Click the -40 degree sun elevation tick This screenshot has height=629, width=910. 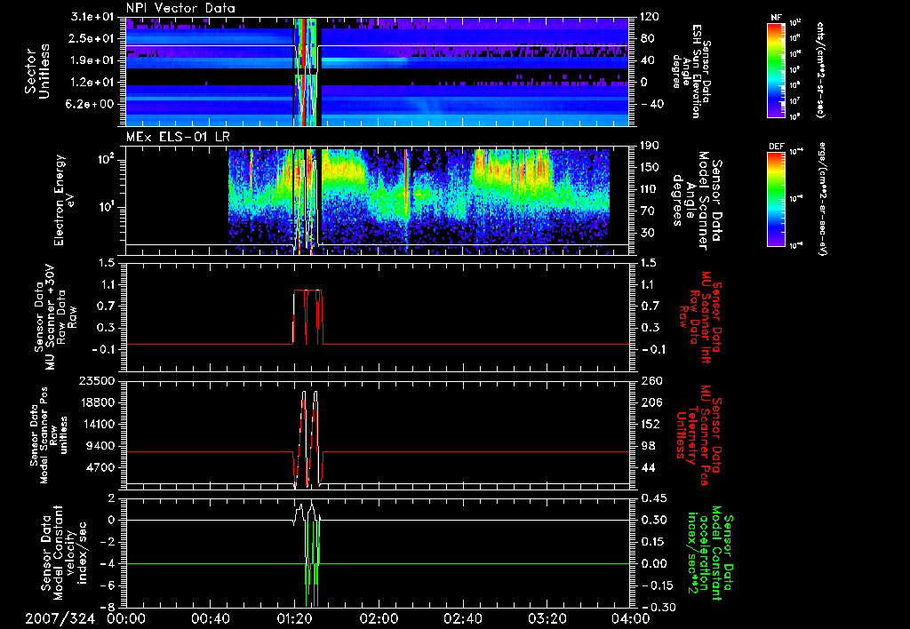pos(651,104)
